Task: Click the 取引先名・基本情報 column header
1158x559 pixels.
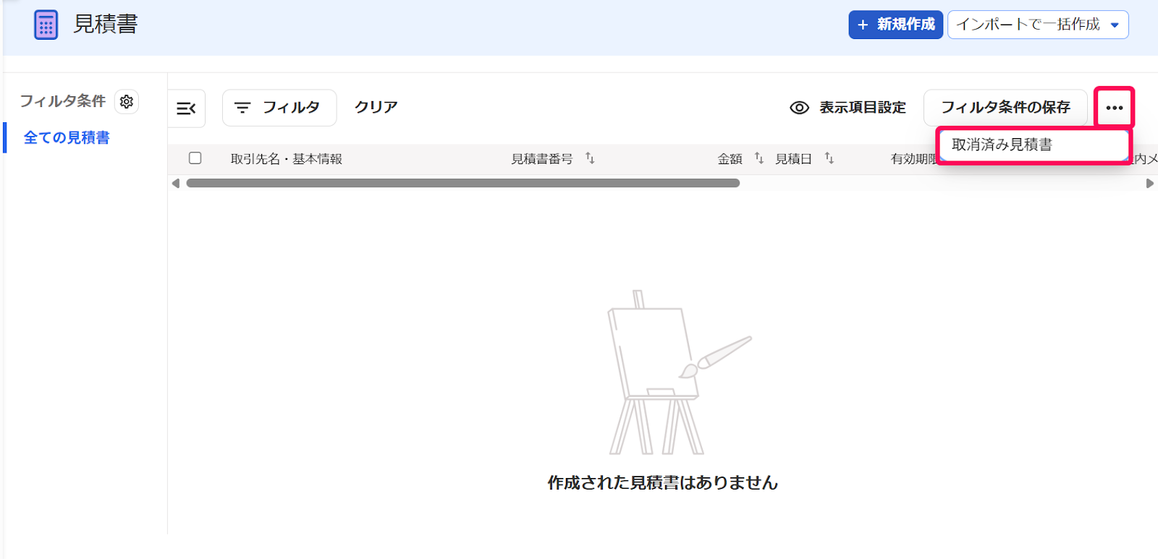Action: (287, 159)
